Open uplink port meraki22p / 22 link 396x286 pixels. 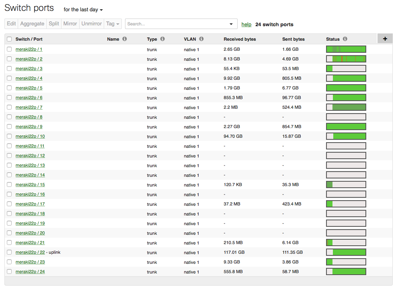(x=30, y=252)
